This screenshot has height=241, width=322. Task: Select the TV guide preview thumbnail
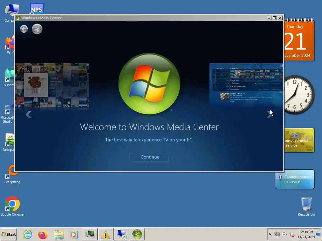pyautogui.click(x=246, y=85)
